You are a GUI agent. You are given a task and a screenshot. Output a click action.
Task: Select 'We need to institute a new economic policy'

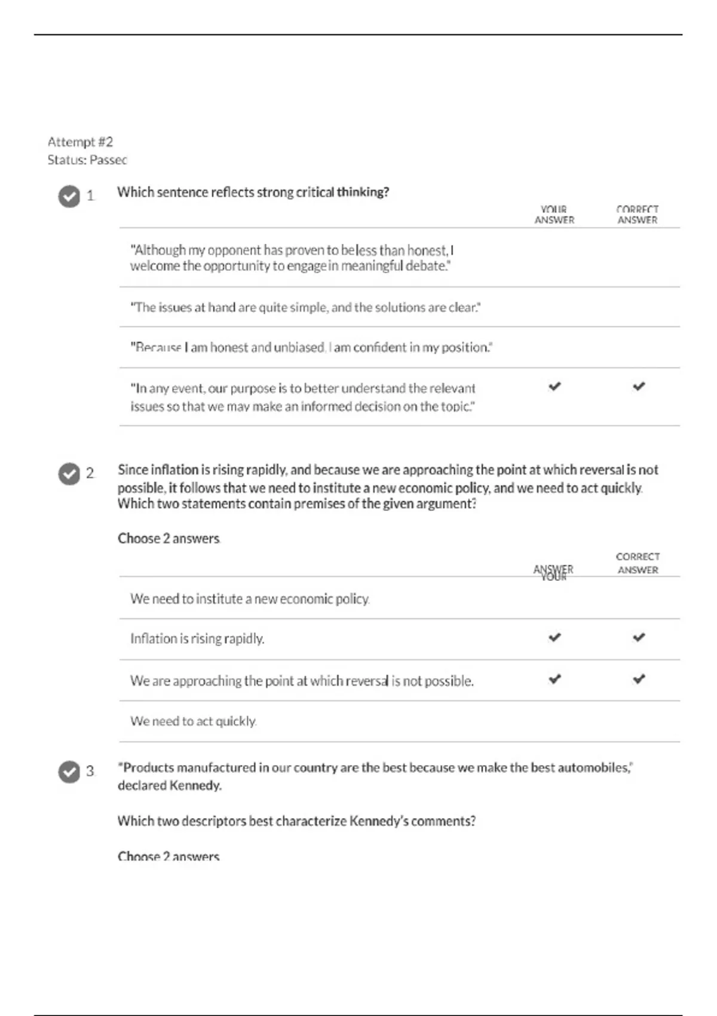[250, 599]
